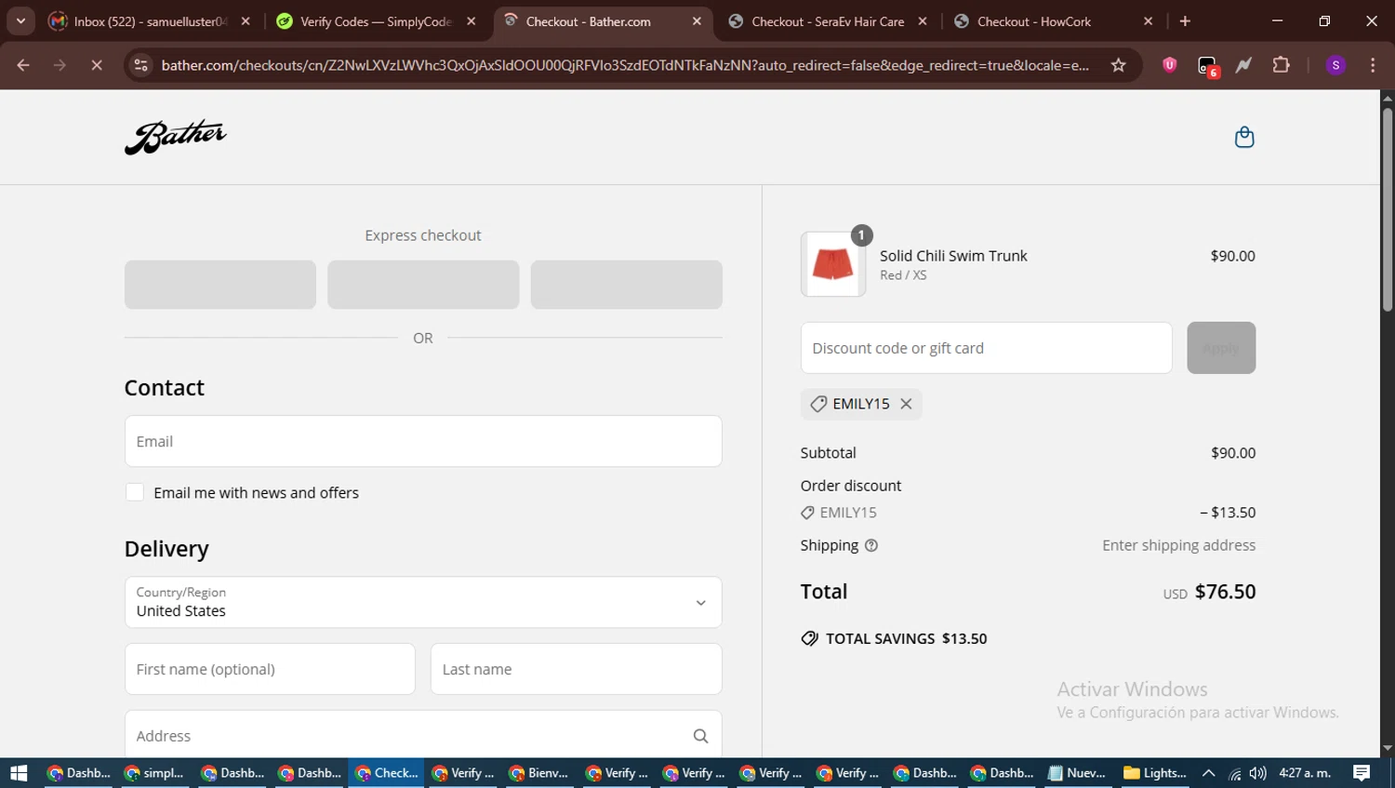This screenshot has height=788, width=1395.
Task: Switch to the Inbox (522) tab
Action: pos(150,20)
